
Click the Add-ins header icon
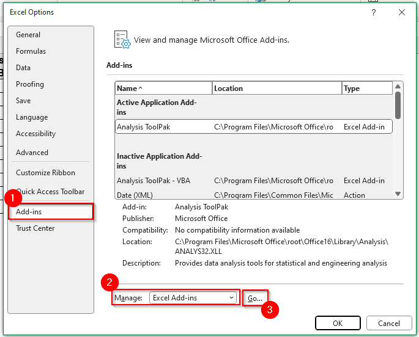click(x=122, y=40)
